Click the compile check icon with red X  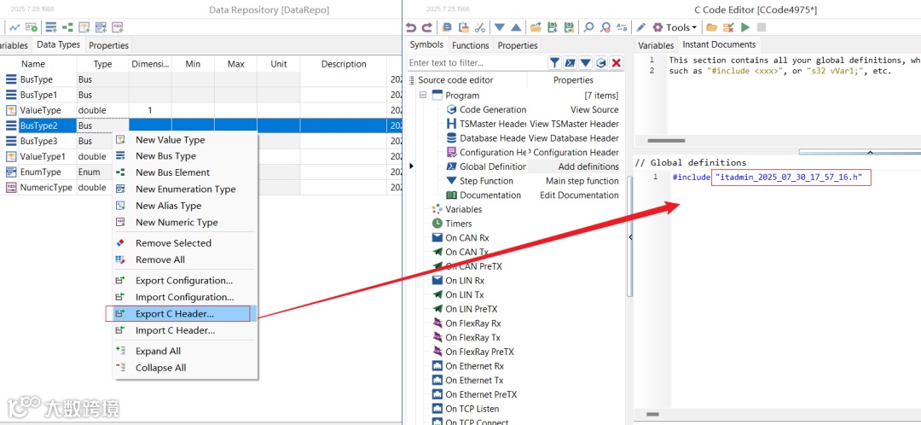(728, 27)
